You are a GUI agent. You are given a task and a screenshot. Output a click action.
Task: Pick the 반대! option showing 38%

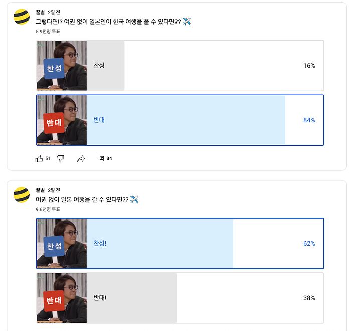point(201,298)
